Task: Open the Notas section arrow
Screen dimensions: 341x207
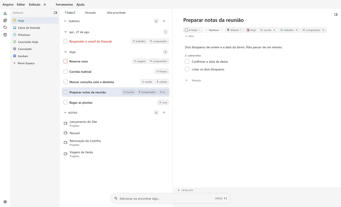Action: [x=164, y=112]
